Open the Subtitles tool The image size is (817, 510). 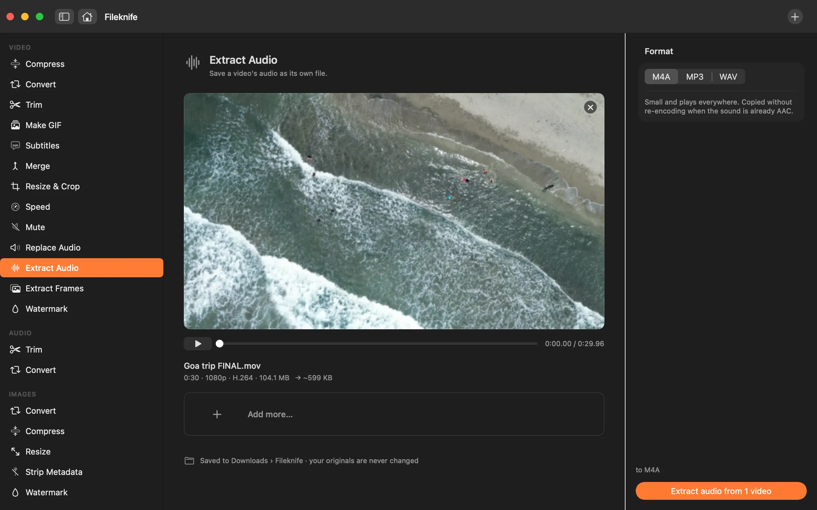(82, 145)
